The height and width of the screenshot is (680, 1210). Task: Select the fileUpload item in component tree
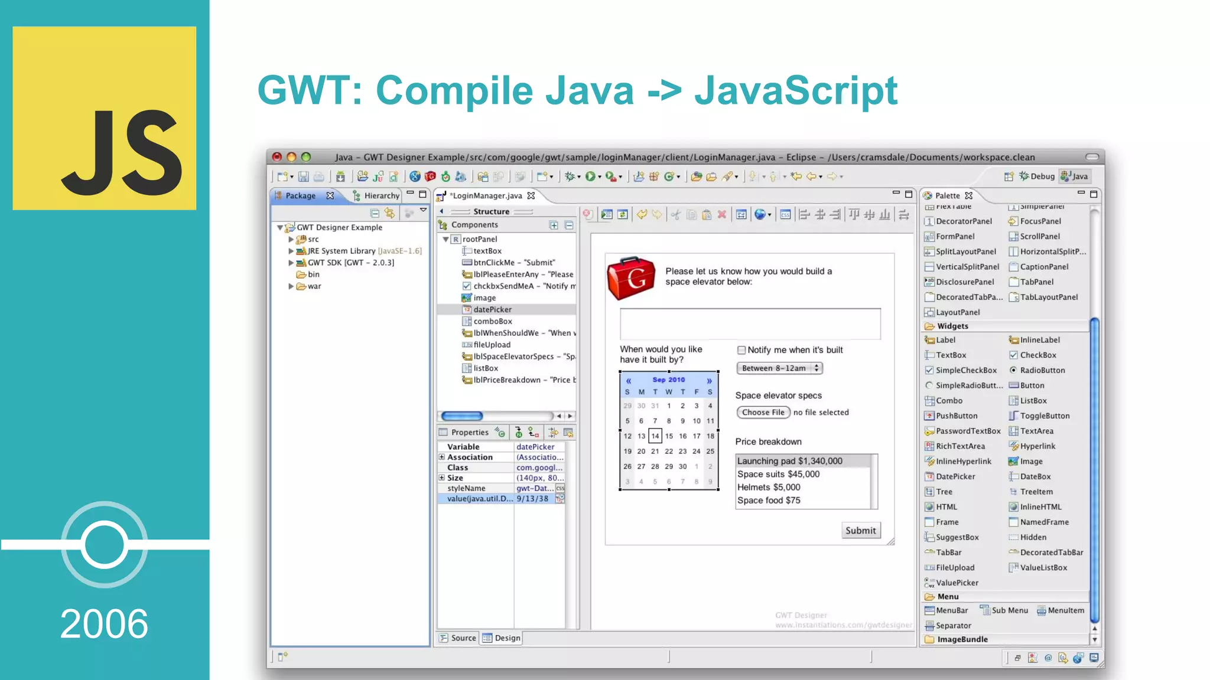tap(486, 345)
